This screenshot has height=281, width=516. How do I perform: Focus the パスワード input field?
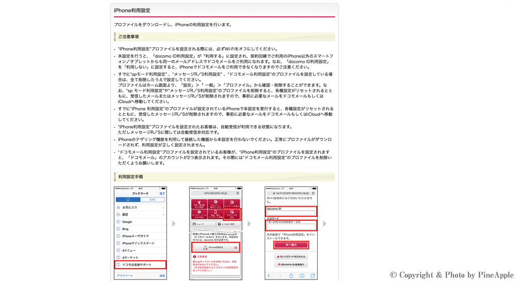(x=291, y=227)
